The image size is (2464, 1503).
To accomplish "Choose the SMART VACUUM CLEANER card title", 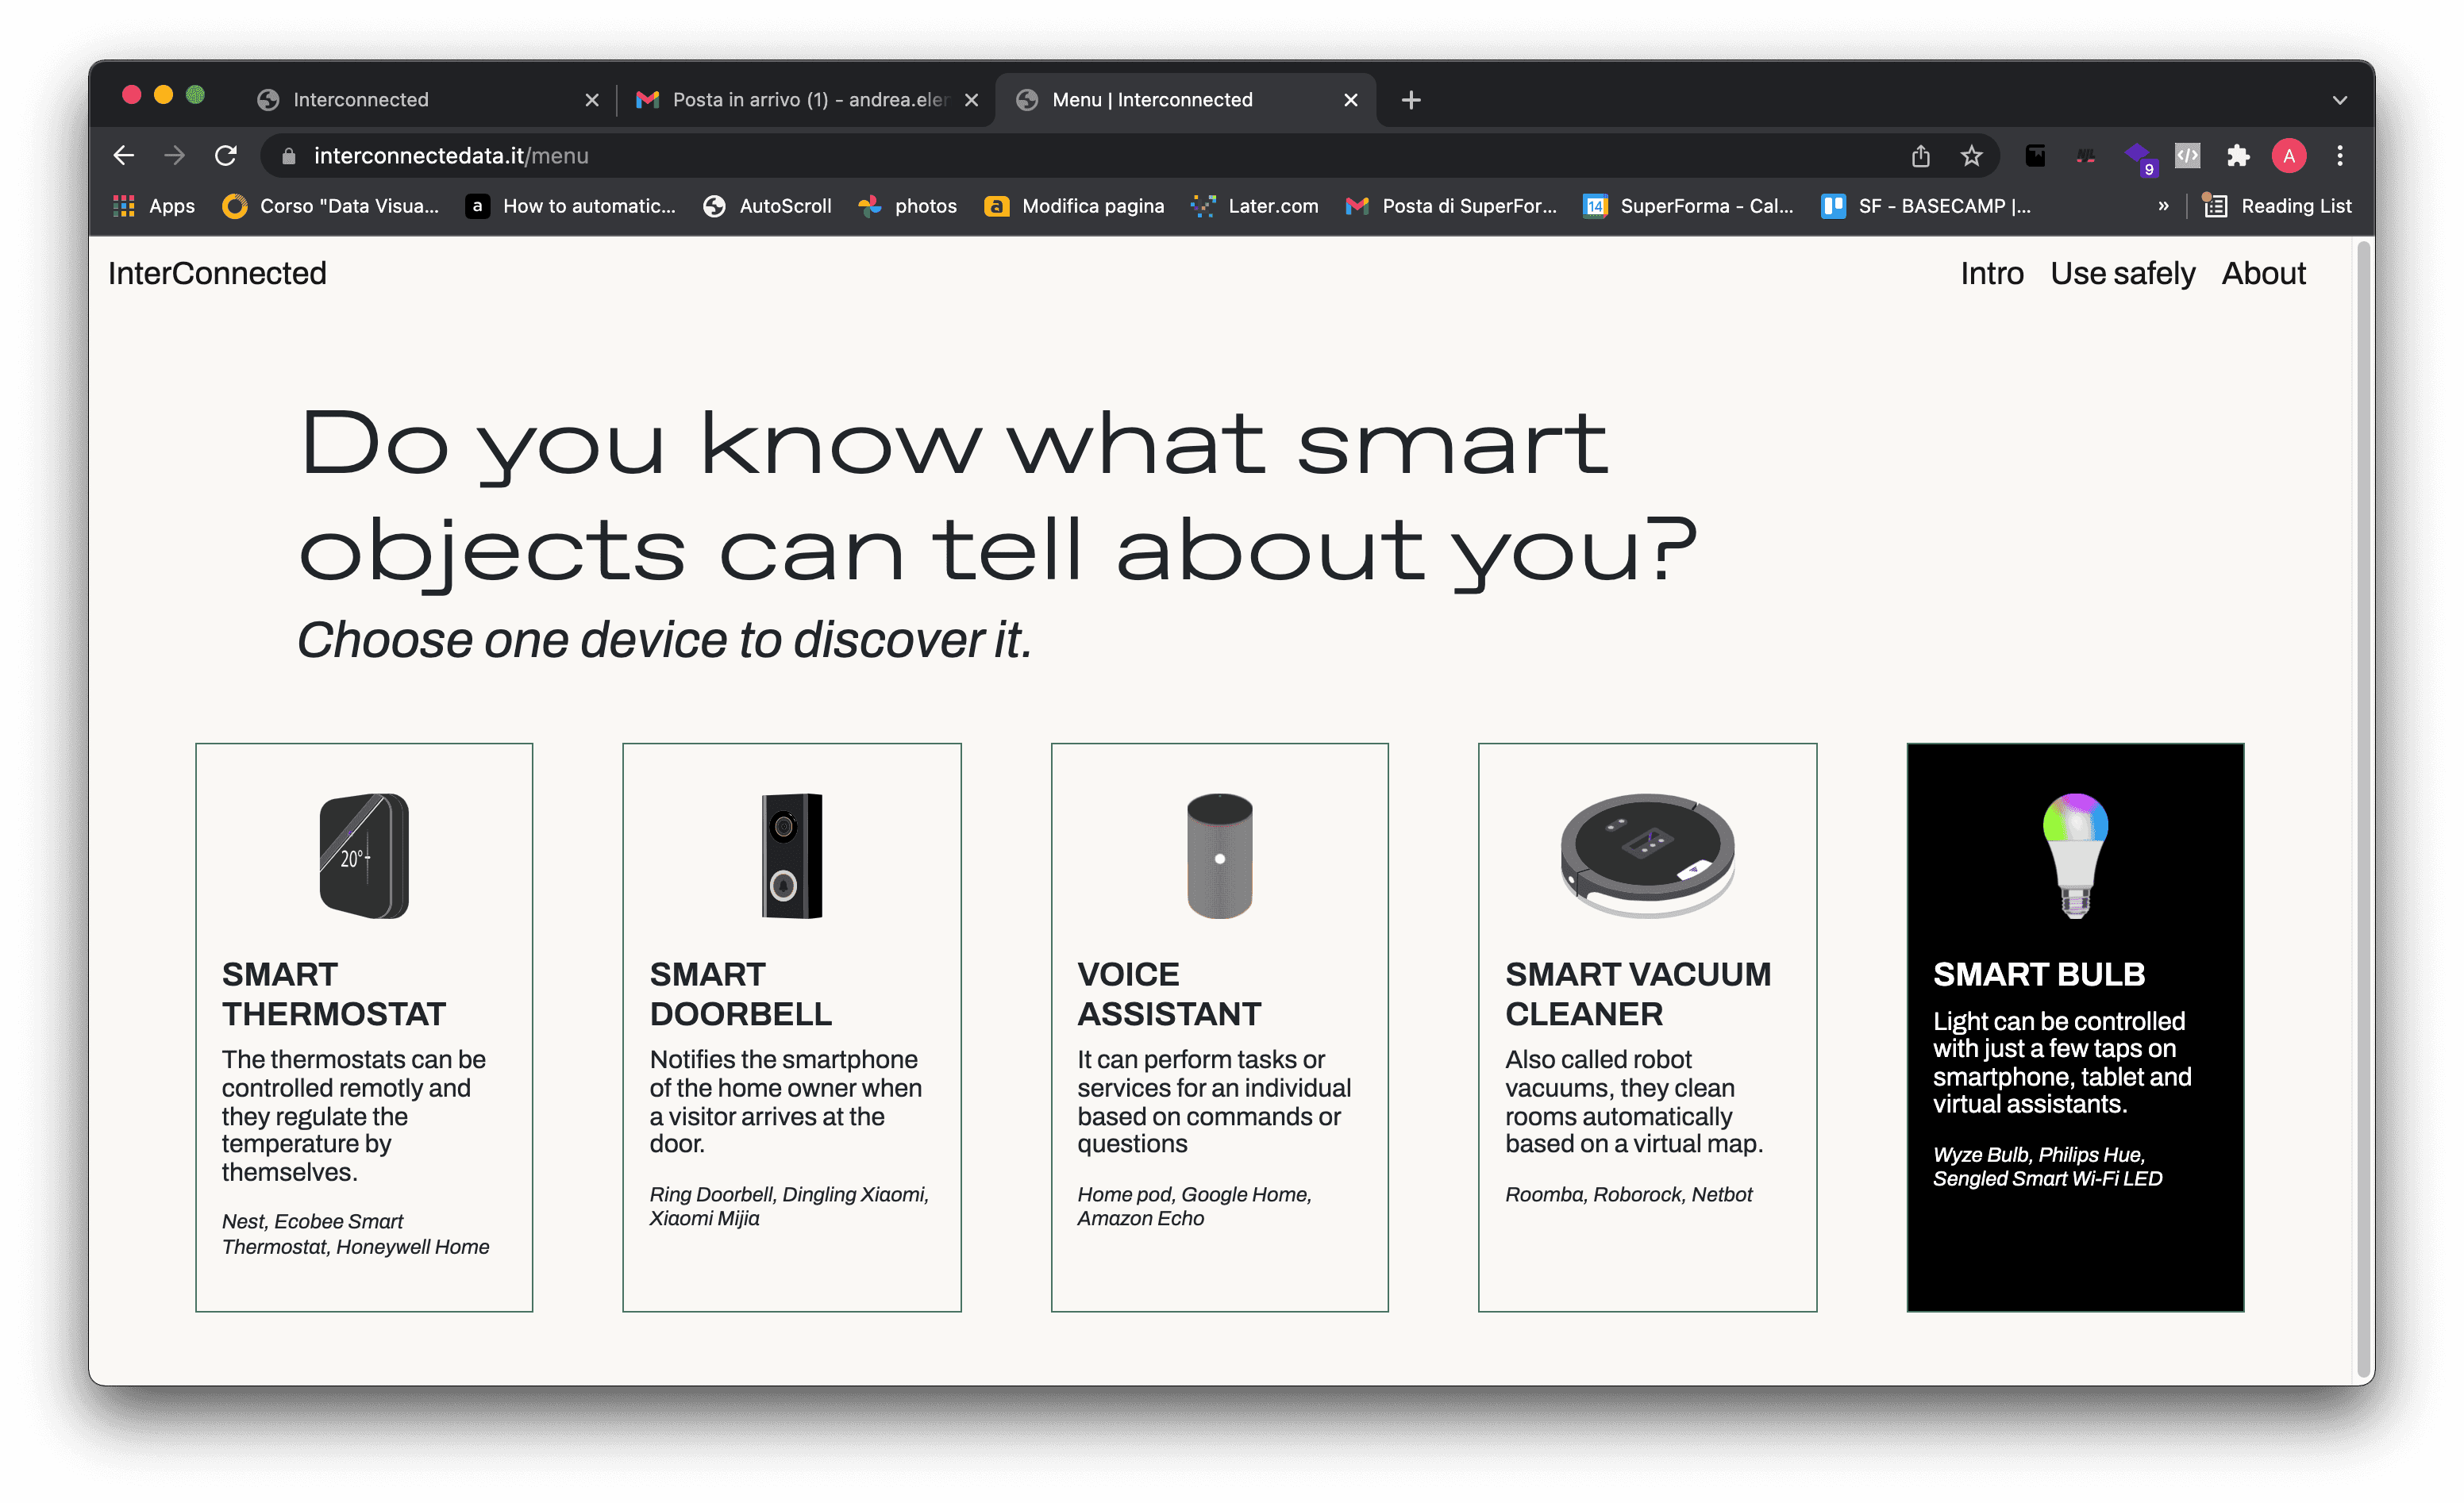I will 1638,994.
